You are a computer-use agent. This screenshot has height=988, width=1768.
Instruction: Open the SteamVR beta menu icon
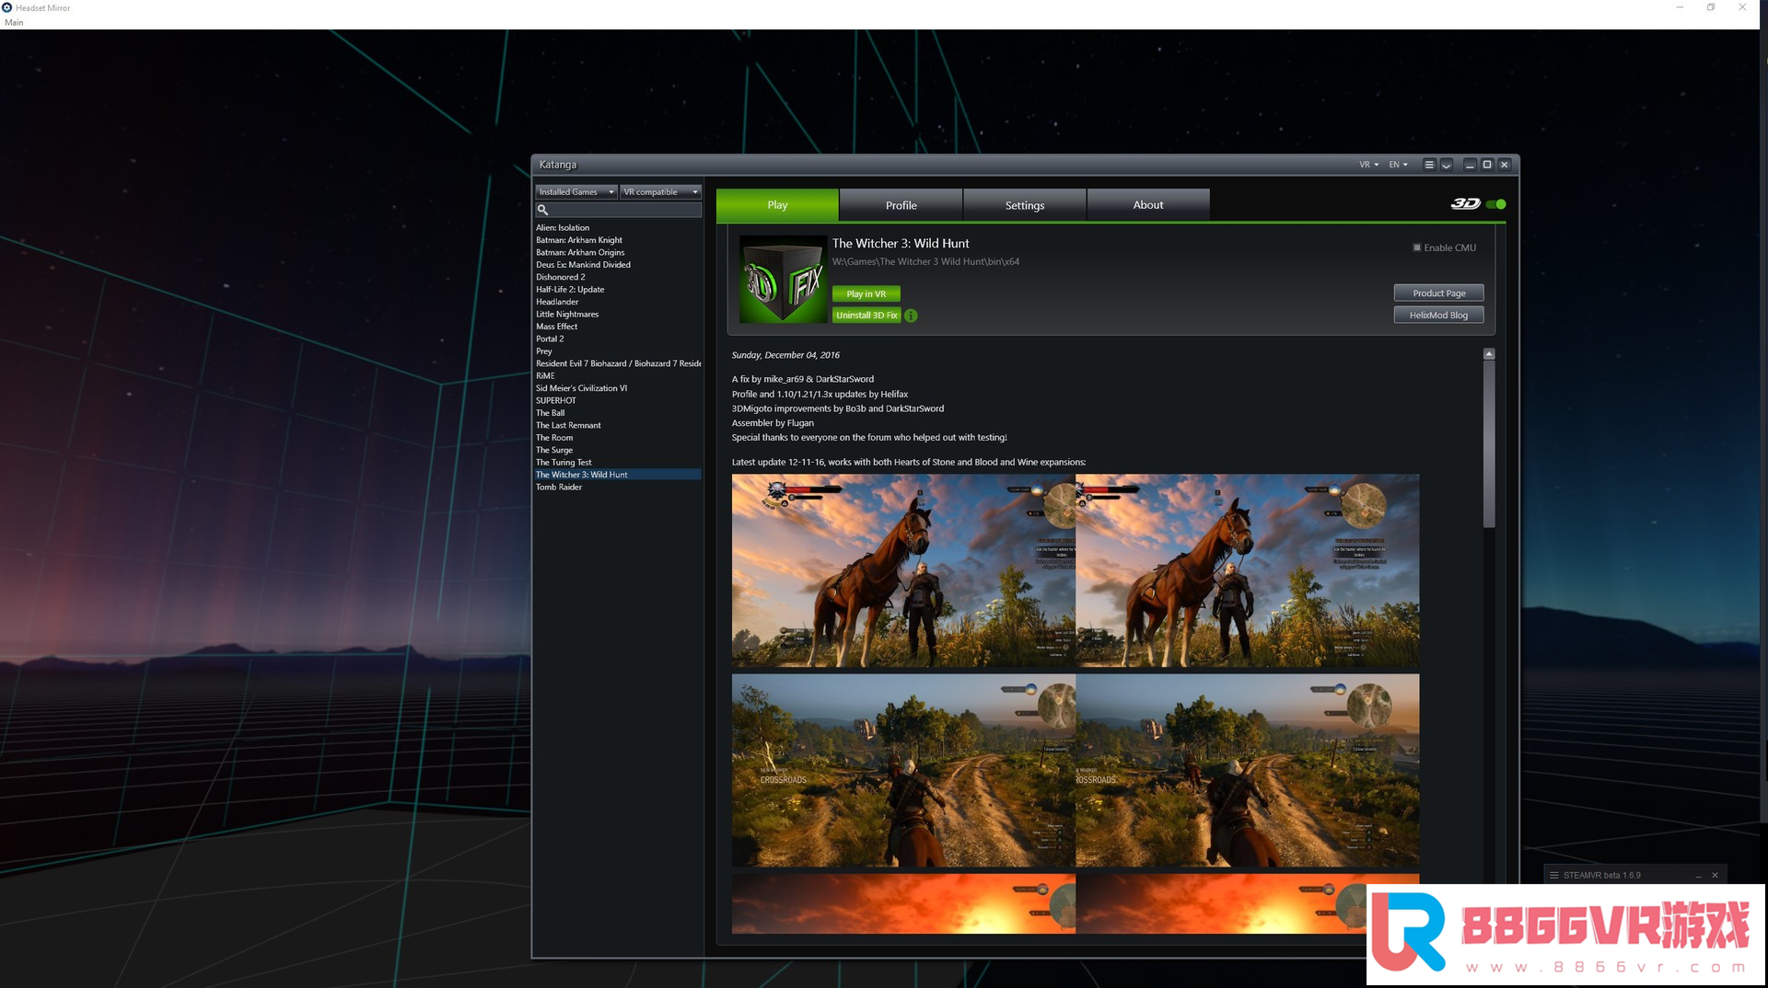(1554, 875)
